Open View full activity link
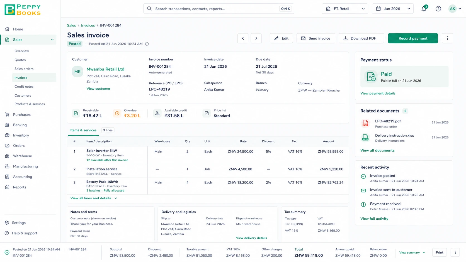This screenshot has height=262, width=466. click(374, 219)
